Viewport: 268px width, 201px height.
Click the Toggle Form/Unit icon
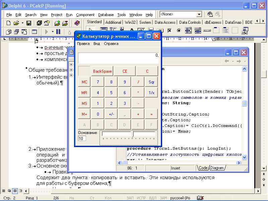point(24,32)
